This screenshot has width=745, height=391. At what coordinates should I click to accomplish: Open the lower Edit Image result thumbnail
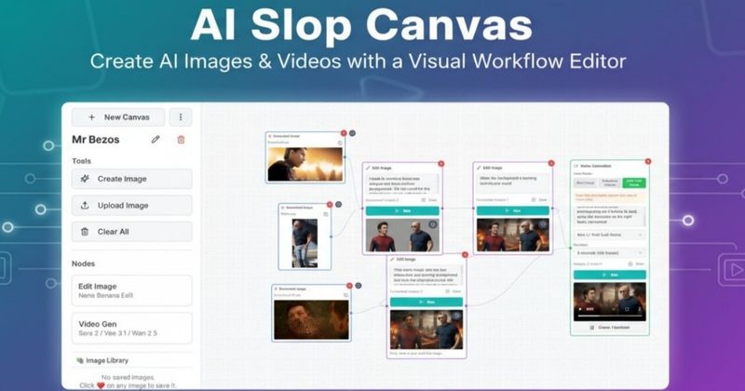(427, 330)
